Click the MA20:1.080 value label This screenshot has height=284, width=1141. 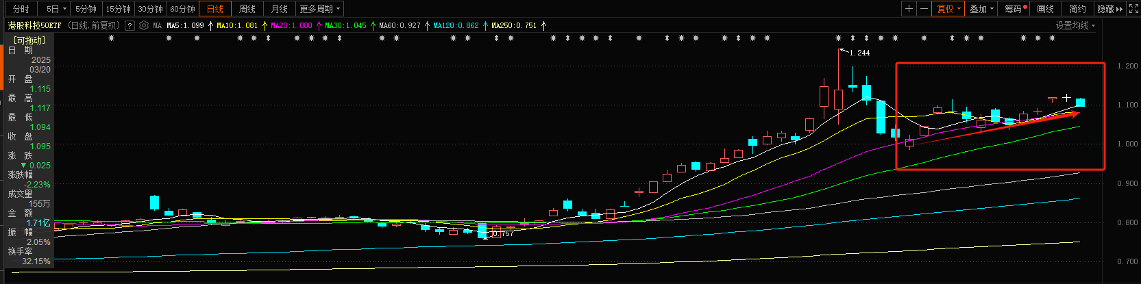(291, 25)
